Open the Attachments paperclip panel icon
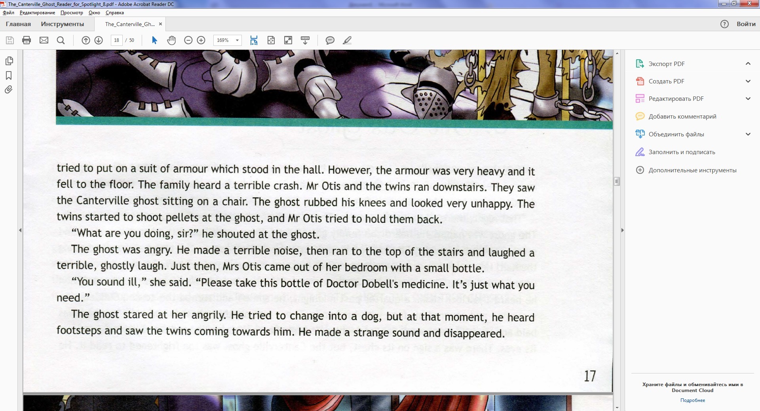Screen dimensions: 760x411 pos(9,90)
